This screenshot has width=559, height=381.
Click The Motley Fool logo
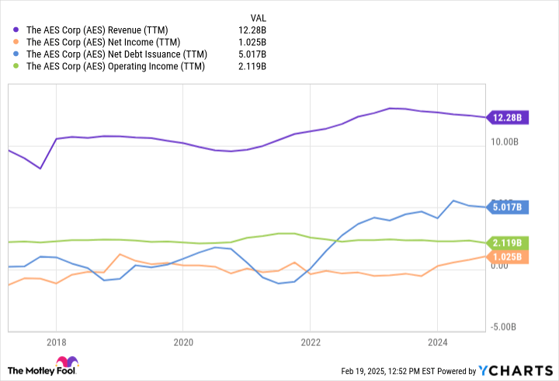pos(43,366)
